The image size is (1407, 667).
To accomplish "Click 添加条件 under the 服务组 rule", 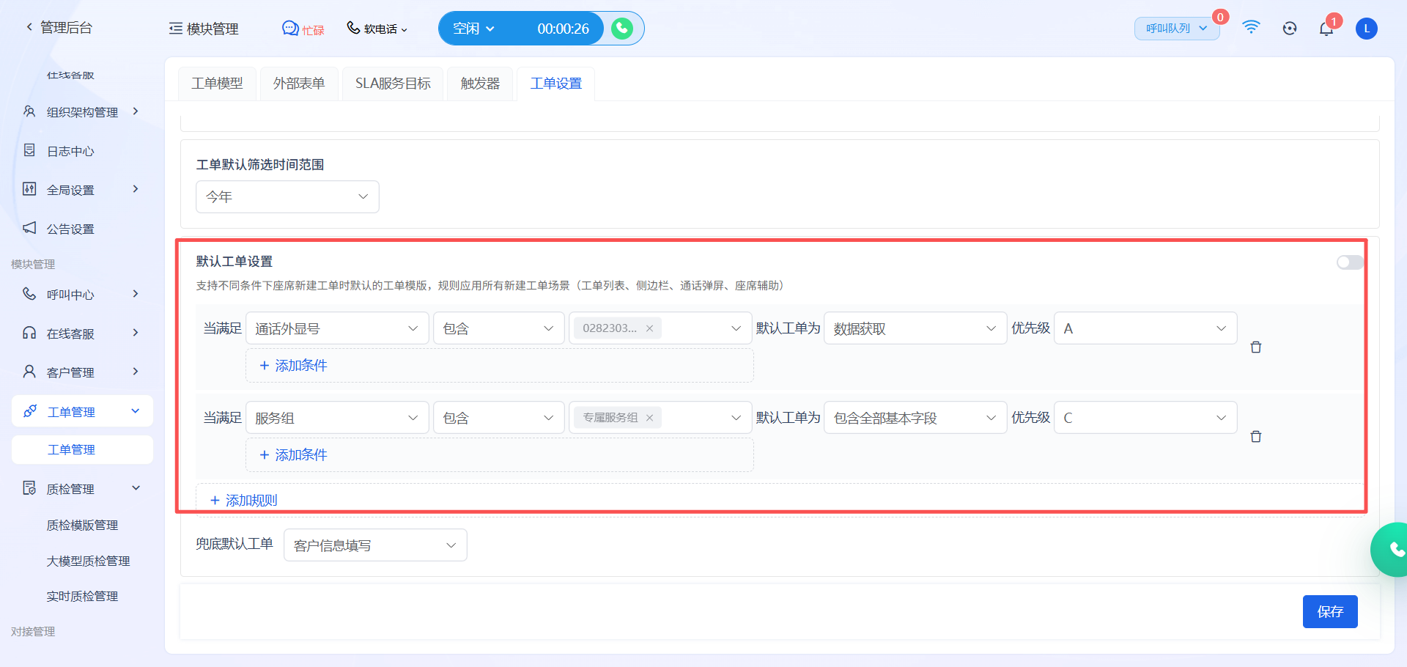I will tap(293, 455).
